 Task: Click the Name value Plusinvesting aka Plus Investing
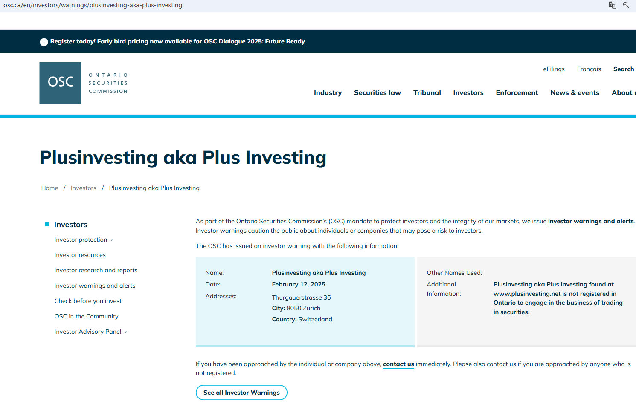[319, 273]
